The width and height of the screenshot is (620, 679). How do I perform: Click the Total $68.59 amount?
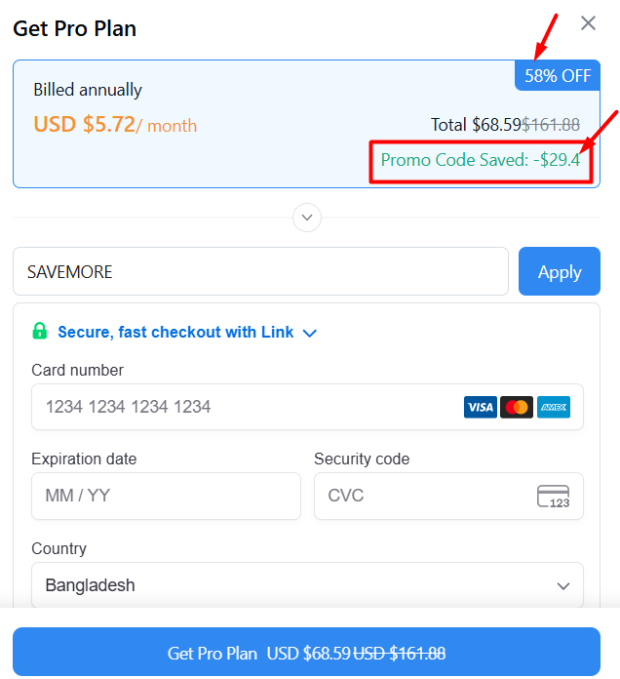pos(476,125)
